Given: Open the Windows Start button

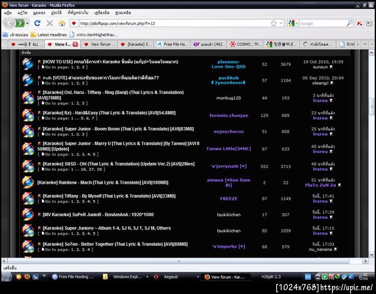Looking at the screenshot, I should tap(7, 276).
